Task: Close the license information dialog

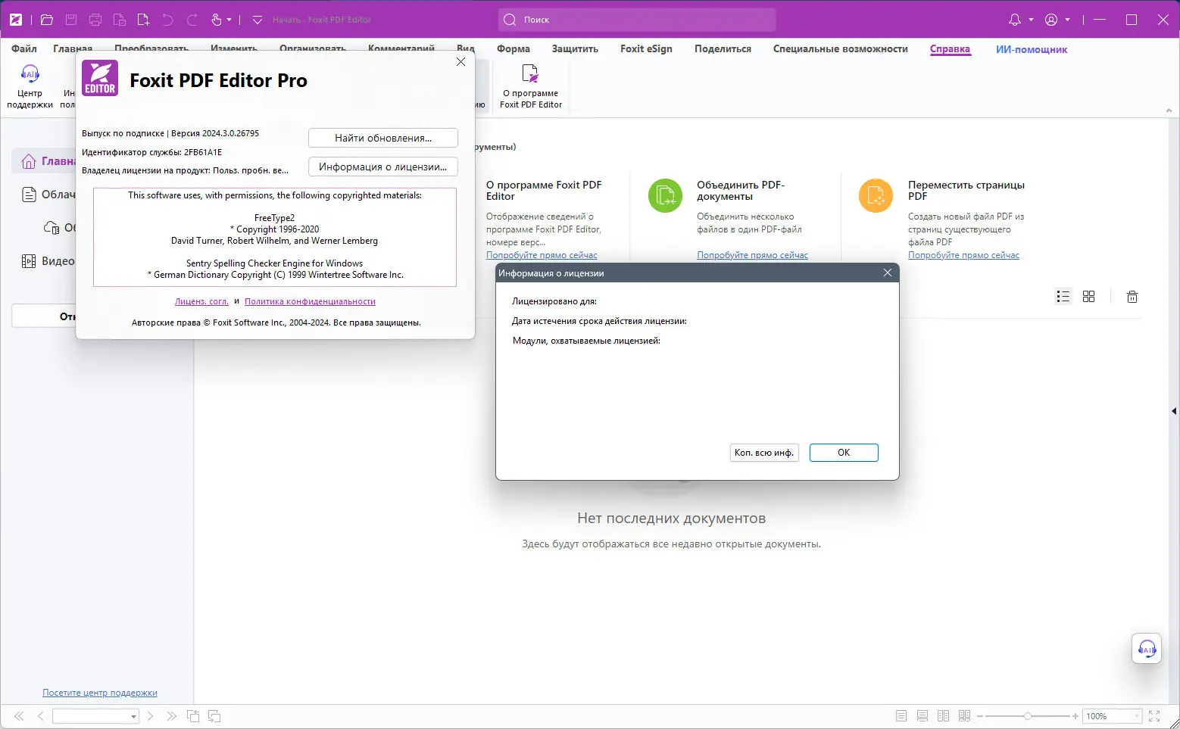Action: pyautogui.click(x=888, y=273)
